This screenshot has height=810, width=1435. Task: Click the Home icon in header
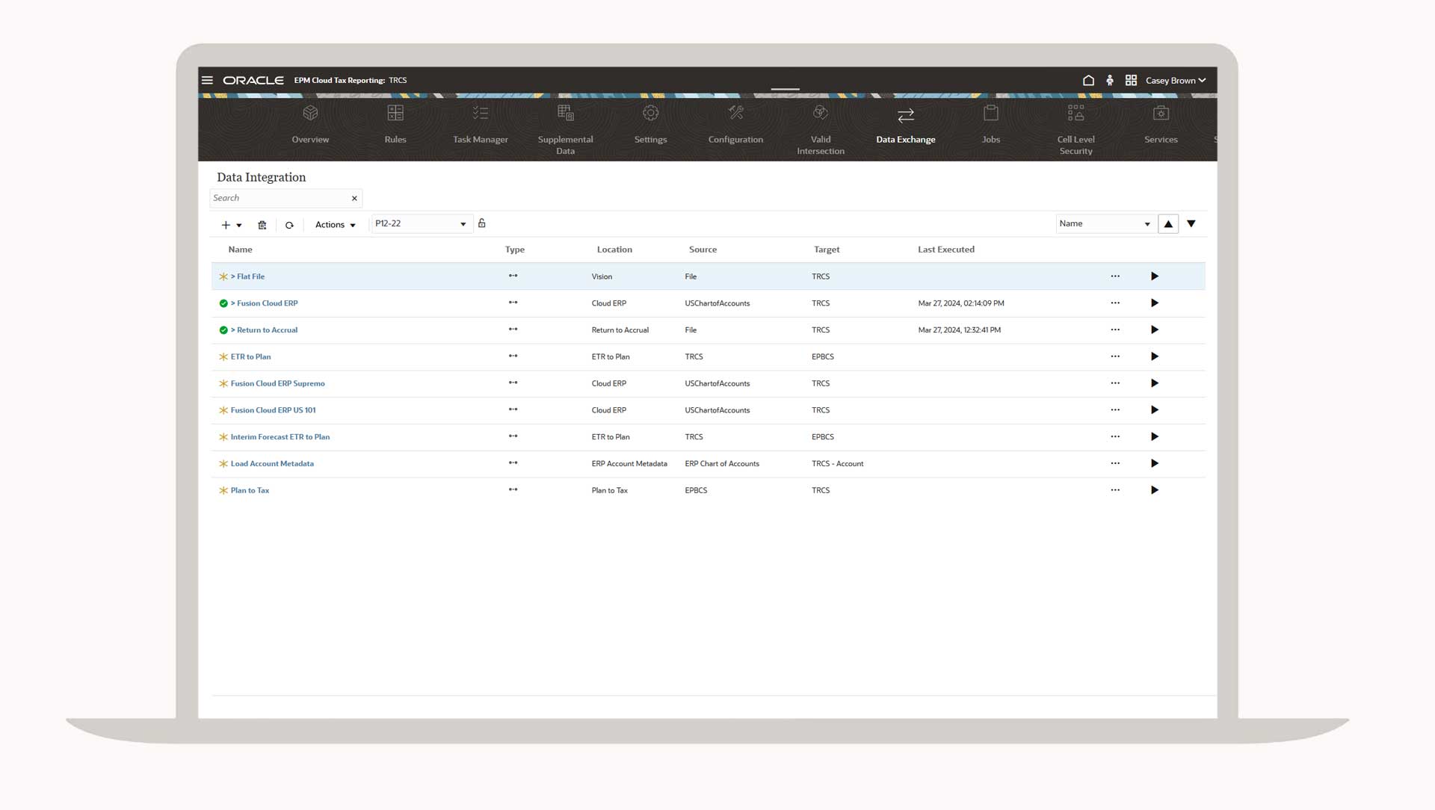pyautogui.click(x=1088, y=80)
